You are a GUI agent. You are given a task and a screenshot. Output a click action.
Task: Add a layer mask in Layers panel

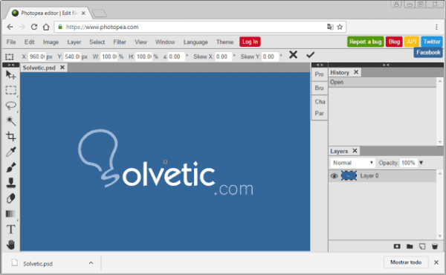[397, 246]
